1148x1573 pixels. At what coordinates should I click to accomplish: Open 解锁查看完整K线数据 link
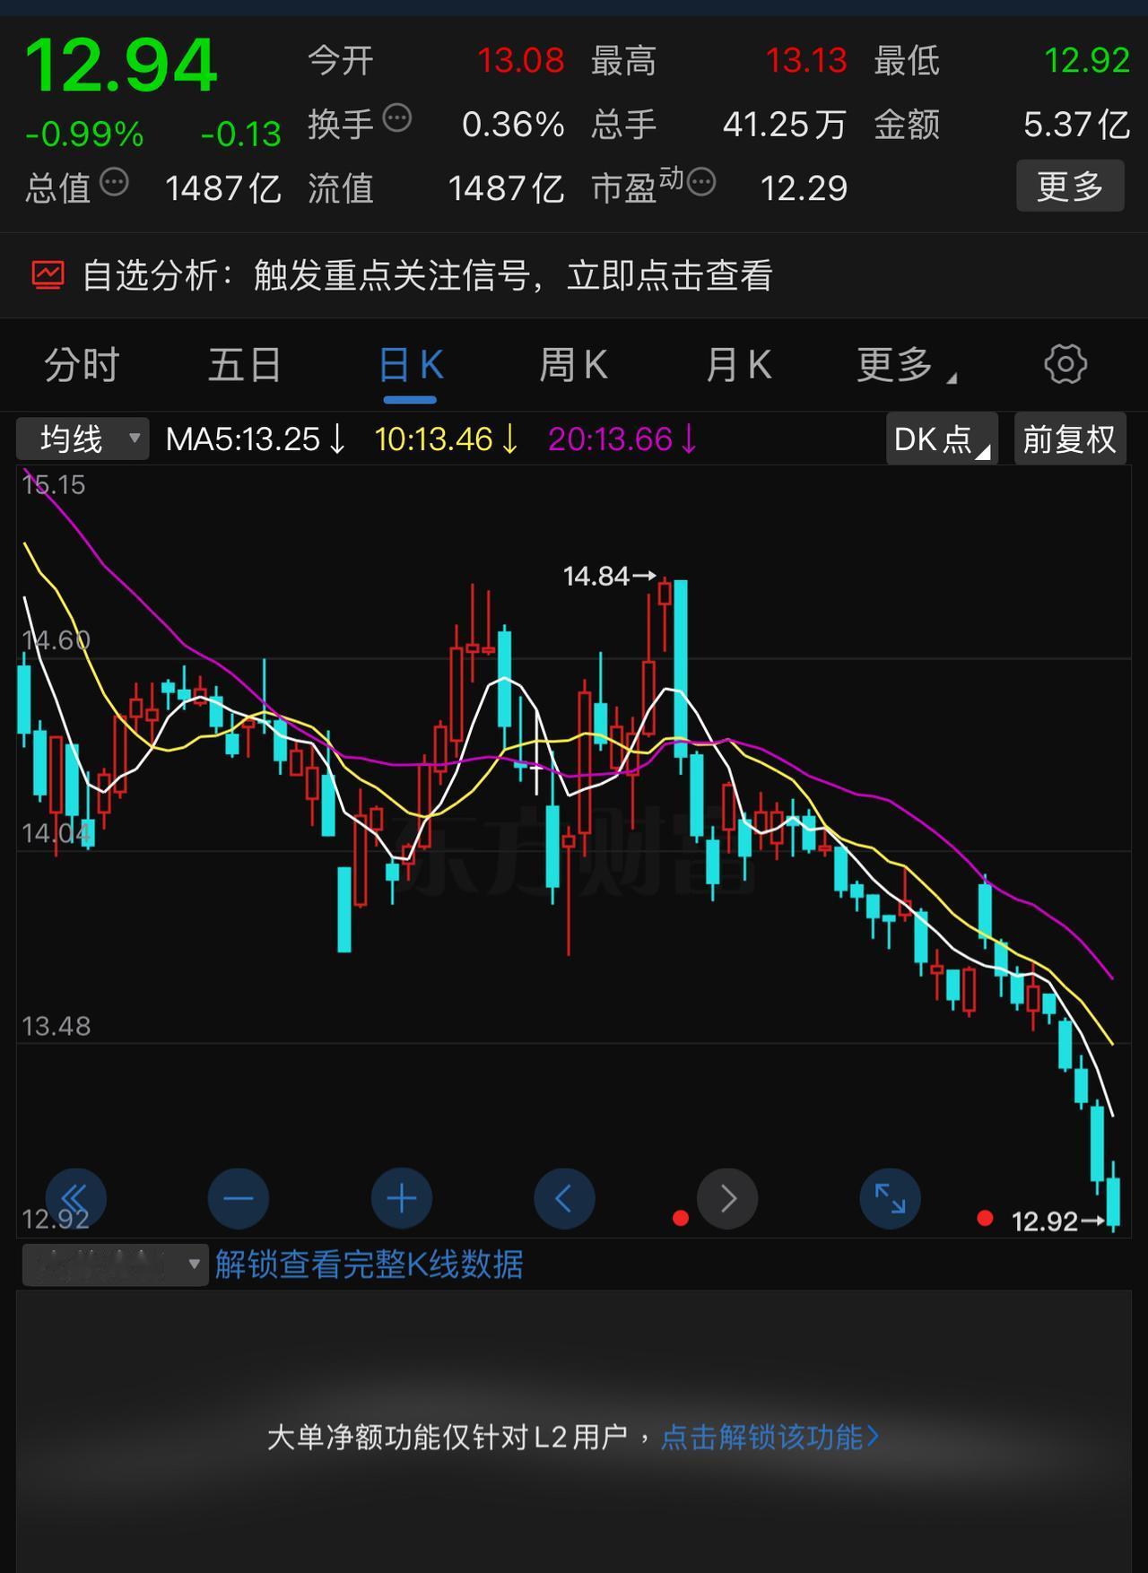[369, 1264]
